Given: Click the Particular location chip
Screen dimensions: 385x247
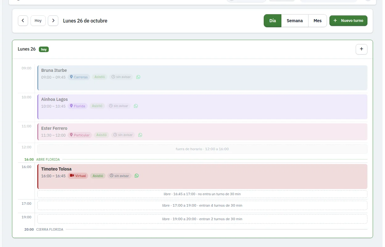Looking at the screenshot, I should click(x=80, y=135).
